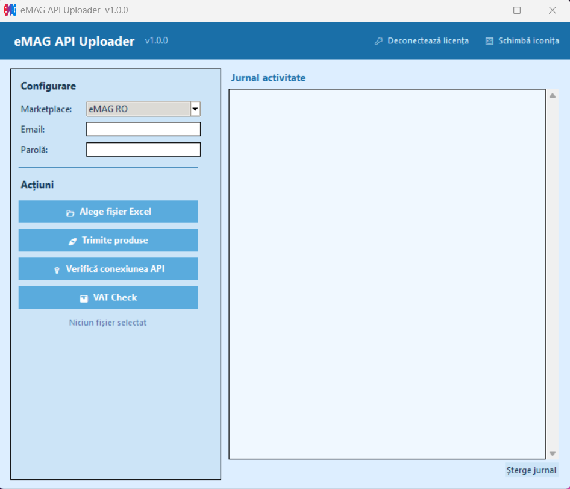Click the rocket icon on Trimite produse
This screenshot has height=489, width=570.
pyautogui.click(x=72, y=241)
